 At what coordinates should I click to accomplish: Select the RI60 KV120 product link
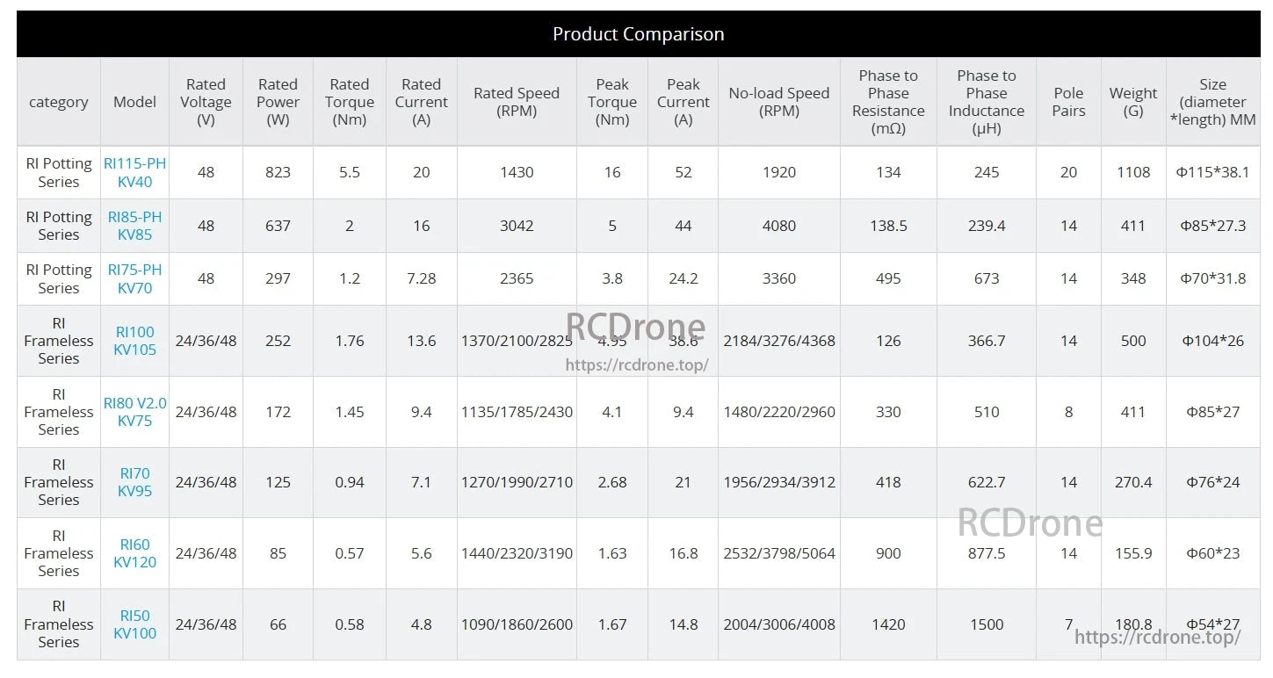[134, 553]
